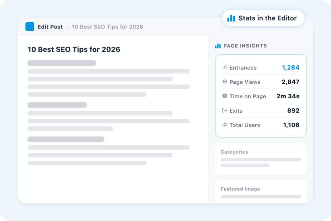This screenshot has width=331, height=221.
Task: Click the Entrances arrow icon
Action: click(x=225, y=67)
